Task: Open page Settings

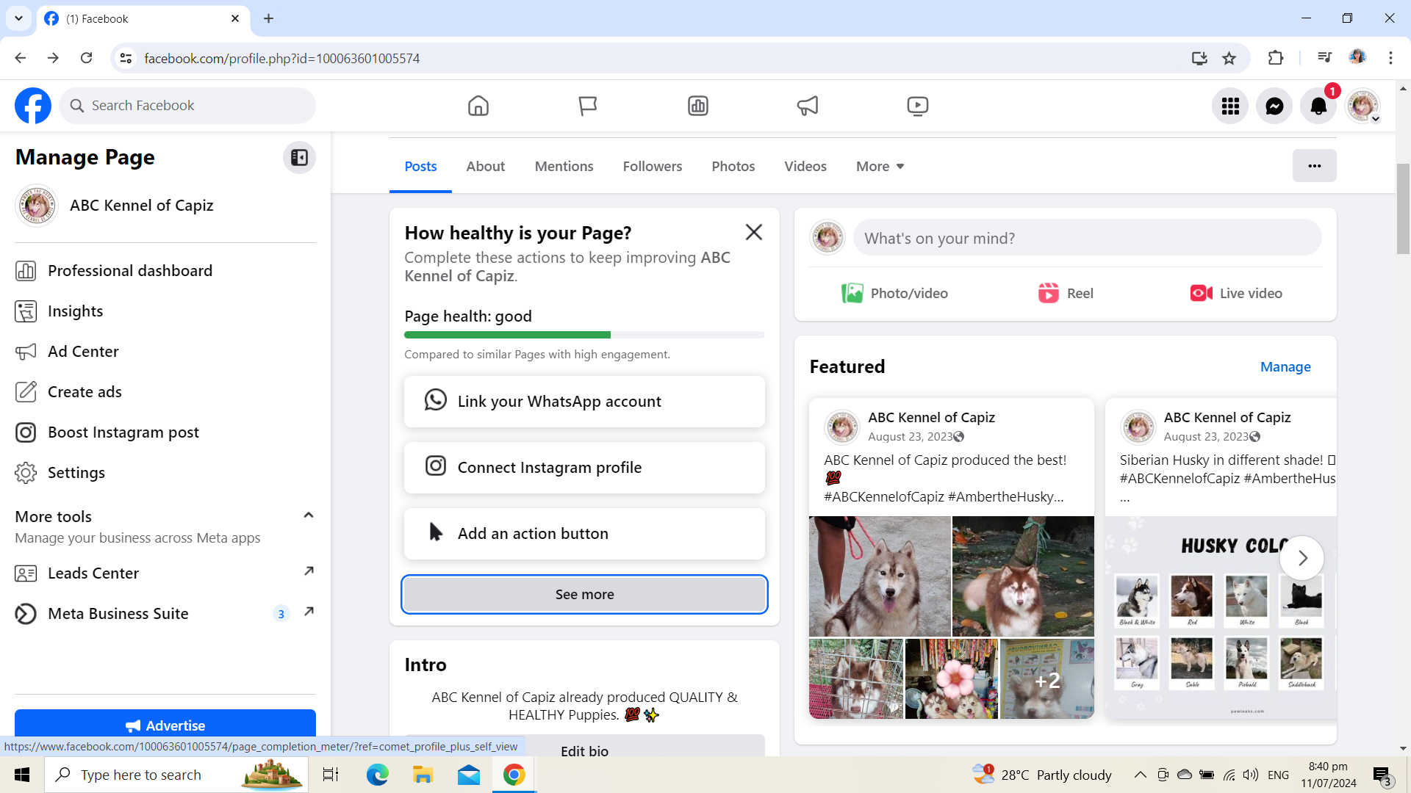Action: [165, 473]
